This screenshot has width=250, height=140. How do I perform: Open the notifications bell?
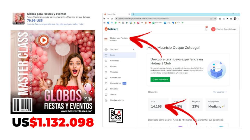coord(206,29)
